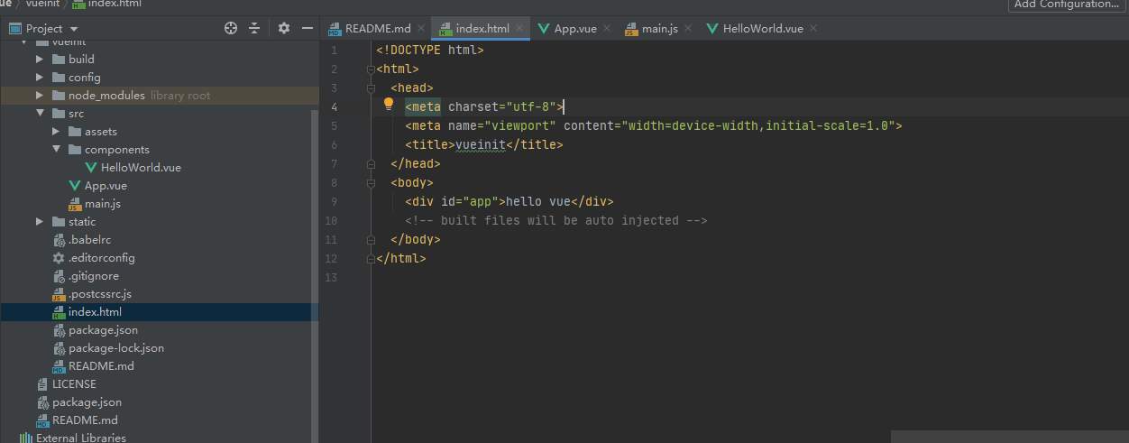This screenshot has height=443, width=1129.
Task: Select index.html in the project tree
Action: 95,312
